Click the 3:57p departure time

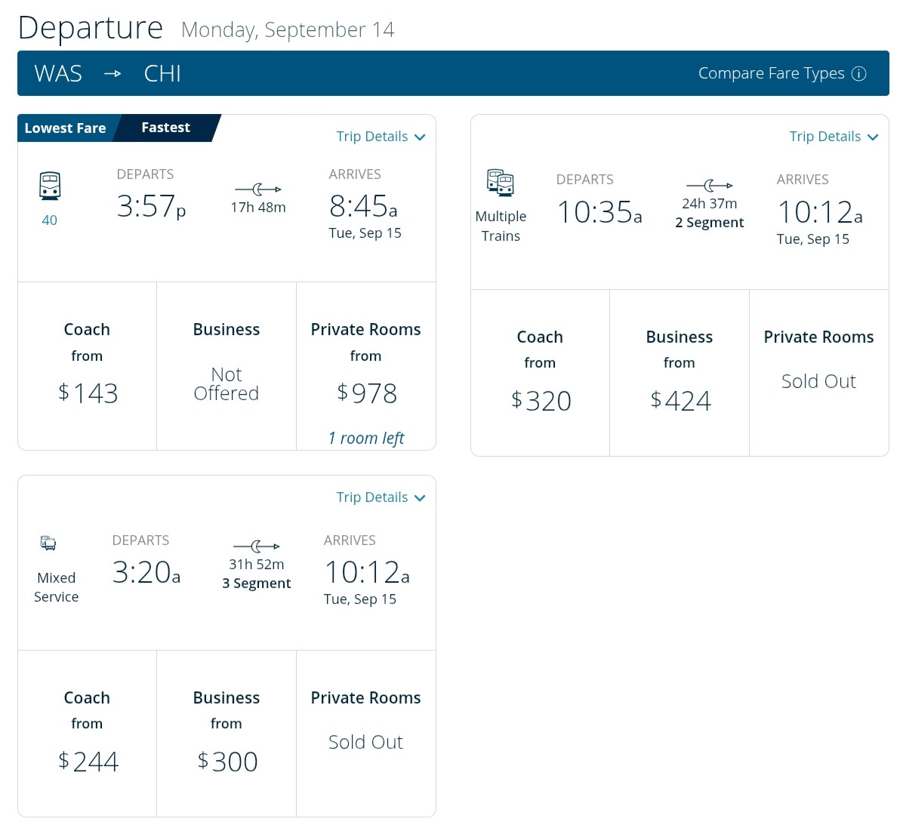[151, 206]
